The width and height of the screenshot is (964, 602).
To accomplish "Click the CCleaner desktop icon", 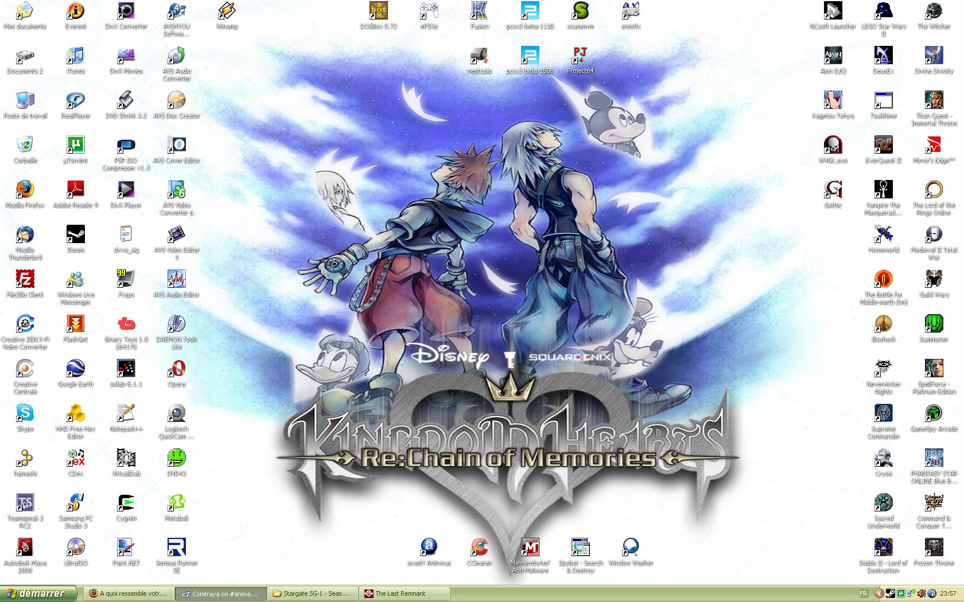I will pos(479,548).
